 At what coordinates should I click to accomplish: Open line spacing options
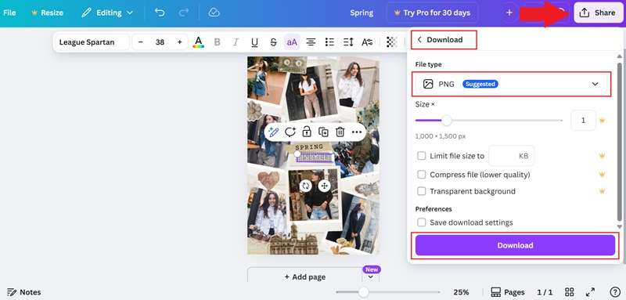pyautogui.click(x=348, y=42)
